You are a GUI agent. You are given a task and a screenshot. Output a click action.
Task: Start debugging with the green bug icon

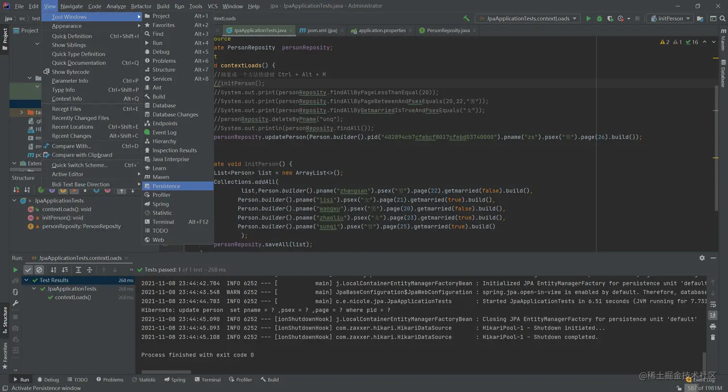599,19
